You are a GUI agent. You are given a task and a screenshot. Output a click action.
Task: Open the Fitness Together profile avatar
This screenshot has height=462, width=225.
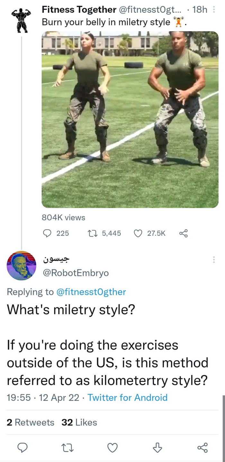(21, 20)
